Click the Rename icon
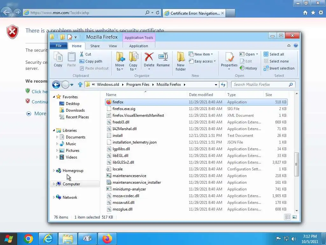 pos(163,57)
